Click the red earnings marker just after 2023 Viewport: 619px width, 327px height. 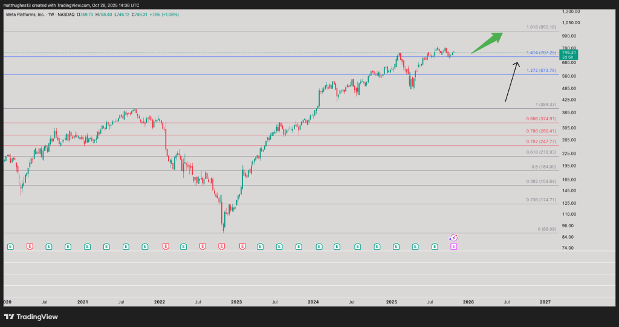242,247
